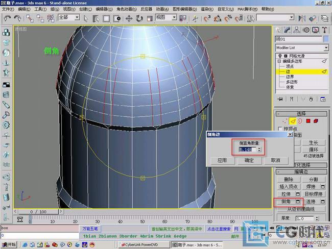Screen dimensions: 332x249
Task: Choose the Select Object arrow tool
Action: (x=85, y=18)
